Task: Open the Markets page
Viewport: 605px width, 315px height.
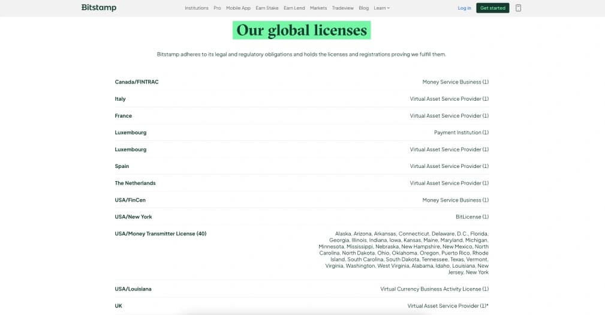Action: click(x=318, y=8)
